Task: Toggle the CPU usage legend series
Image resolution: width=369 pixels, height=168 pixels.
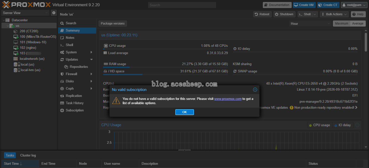Action: tap(319, 125)
